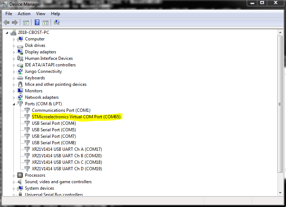The width and height of the screenshot is (286, 207).
Task: Click the scrollbar down arrow
Action: click(280, 193)
